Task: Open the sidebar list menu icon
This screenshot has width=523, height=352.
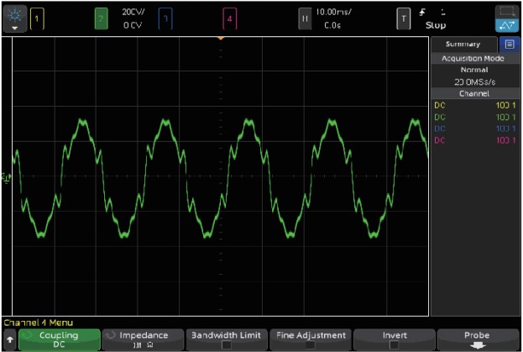Action: pos(509,44)
